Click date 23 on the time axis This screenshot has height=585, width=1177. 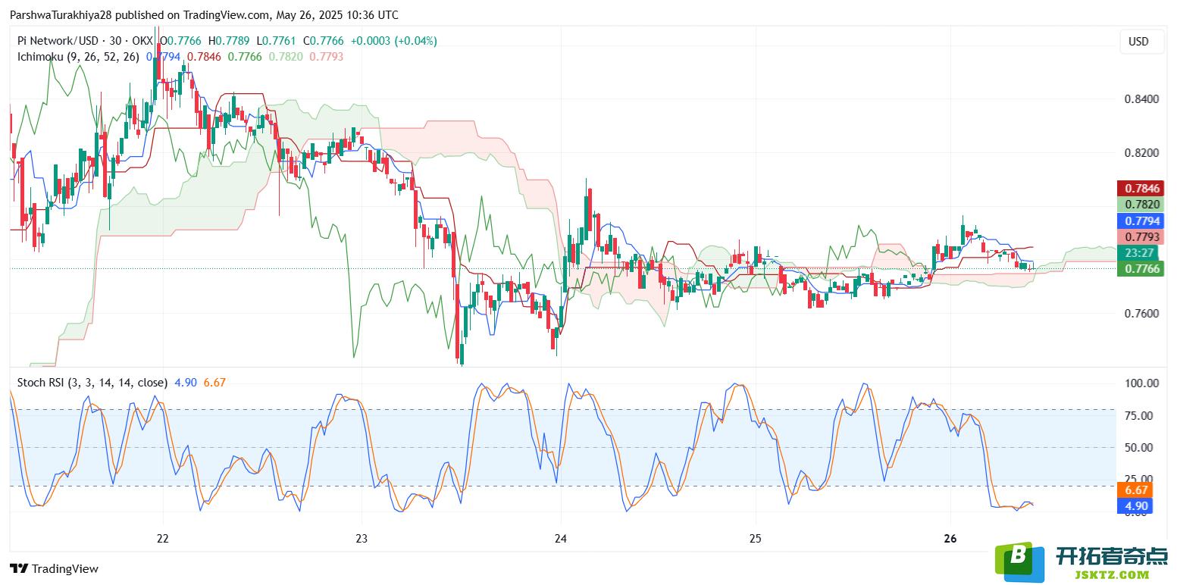coord(361,539)
